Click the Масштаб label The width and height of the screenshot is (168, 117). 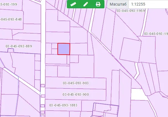(x=117, y=5)
